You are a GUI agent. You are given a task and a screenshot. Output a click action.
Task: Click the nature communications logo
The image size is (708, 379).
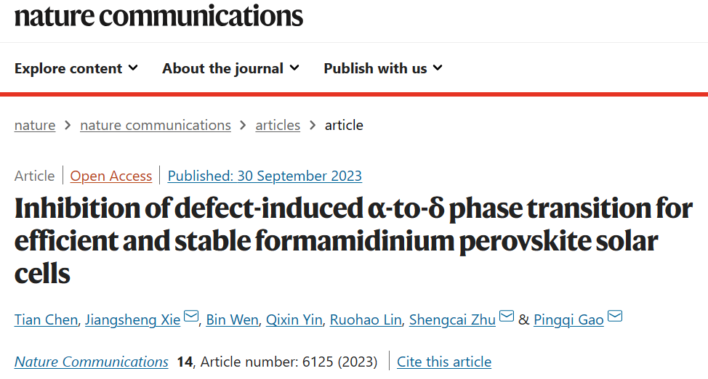(x=158, y=16)
